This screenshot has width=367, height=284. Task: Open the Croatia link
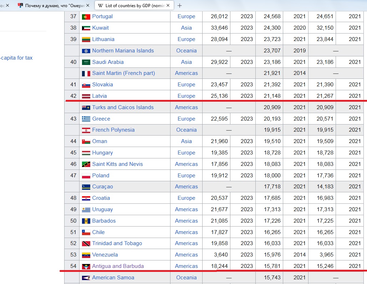click(x=101, y=198)
